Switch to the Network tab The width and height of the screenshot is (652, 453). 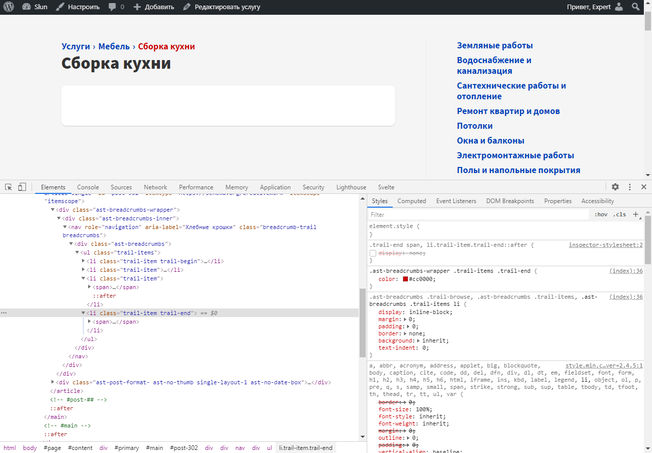coord(155,187)
